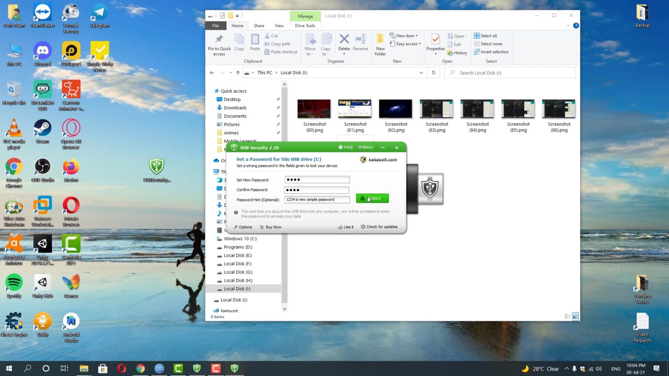Screen dimensions: 669x376
Task: Click the green Protect button
Action: point(372,198)
